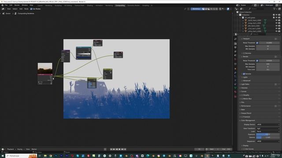Viewport: 282px width, 158px height.
Task: Expand the Film panel
Action: coord(243,102)
